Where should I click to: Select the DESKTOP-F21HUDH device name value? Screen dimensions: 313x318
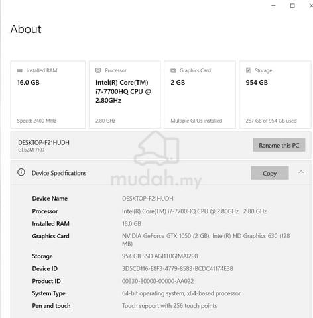click(x=148, y=199)
